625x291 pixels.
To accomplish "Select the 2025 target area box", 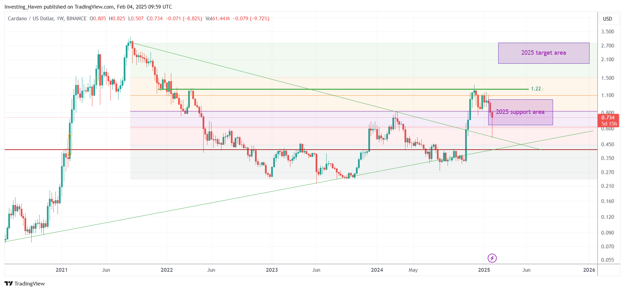I will tap(544, 53).
